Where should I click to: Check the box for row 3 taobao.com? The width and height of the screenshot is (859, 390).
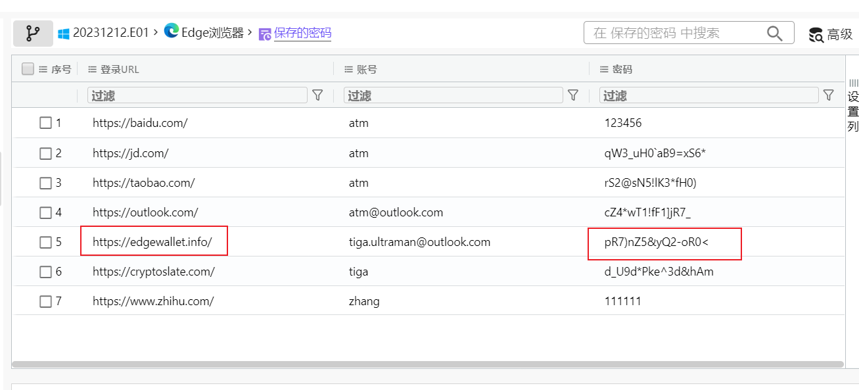tap(45, 183)
